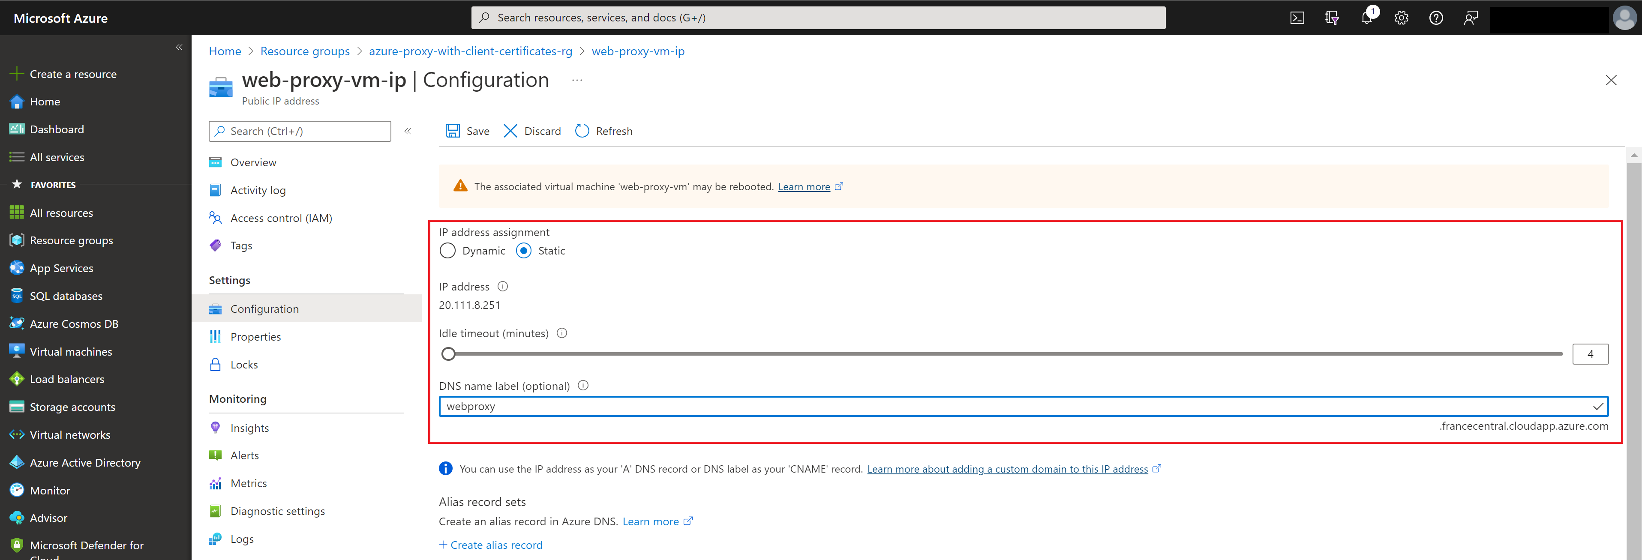Image resolution: width=1642 pixels, height=560 pixels.
Task: Select the Dynamic IP address assignment radio button
Action: [448, 250]
